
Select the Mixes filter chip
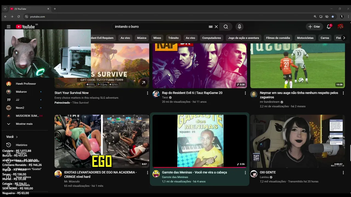157,38
